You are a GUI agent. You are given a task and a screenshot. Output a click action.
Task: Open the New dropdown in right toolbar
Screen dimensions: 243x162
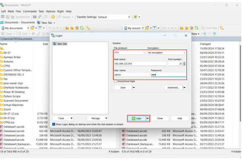tap(195, 34)
